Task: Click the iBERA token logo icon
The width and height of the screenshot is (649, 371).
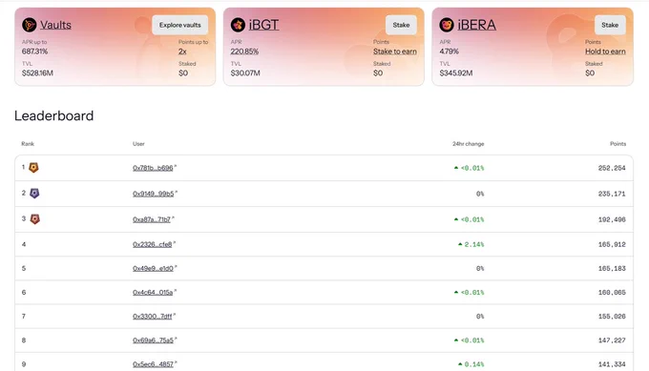Action: coord(447,25)
